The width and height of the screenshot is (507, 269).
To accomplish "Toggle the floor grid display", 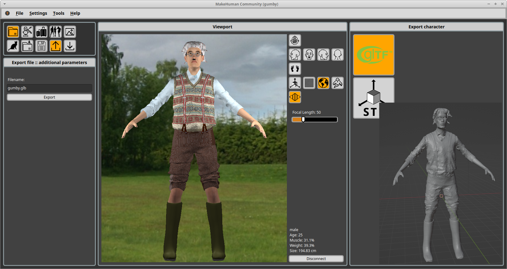I will [309, 83].
